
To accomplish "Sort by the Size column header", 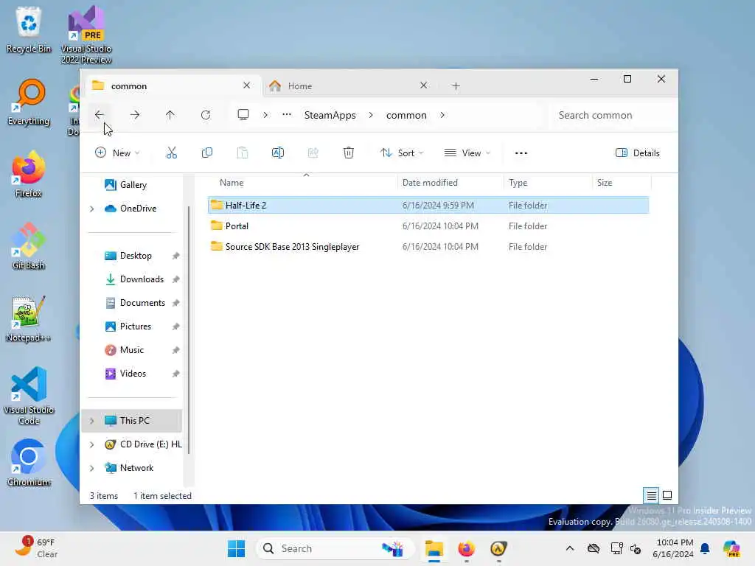I will point(621,183).
